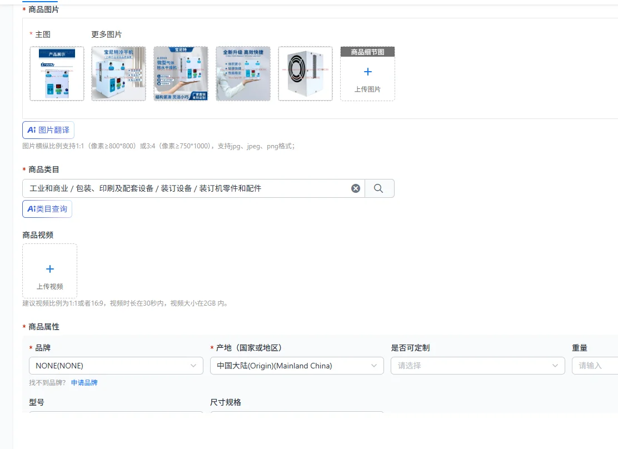Click the 主图 label
The image size is (618, 449).
click(x=43, y=34)
